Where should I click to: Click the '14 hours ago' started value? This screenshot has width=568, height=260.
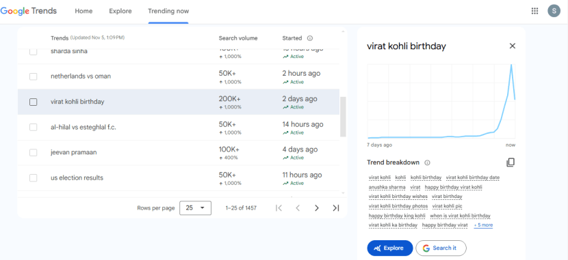(x=303, y=124)
